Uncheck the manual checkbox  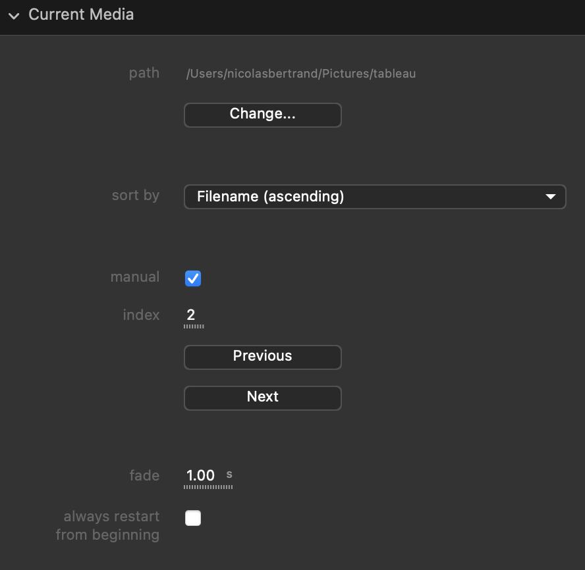coord(193,278)
